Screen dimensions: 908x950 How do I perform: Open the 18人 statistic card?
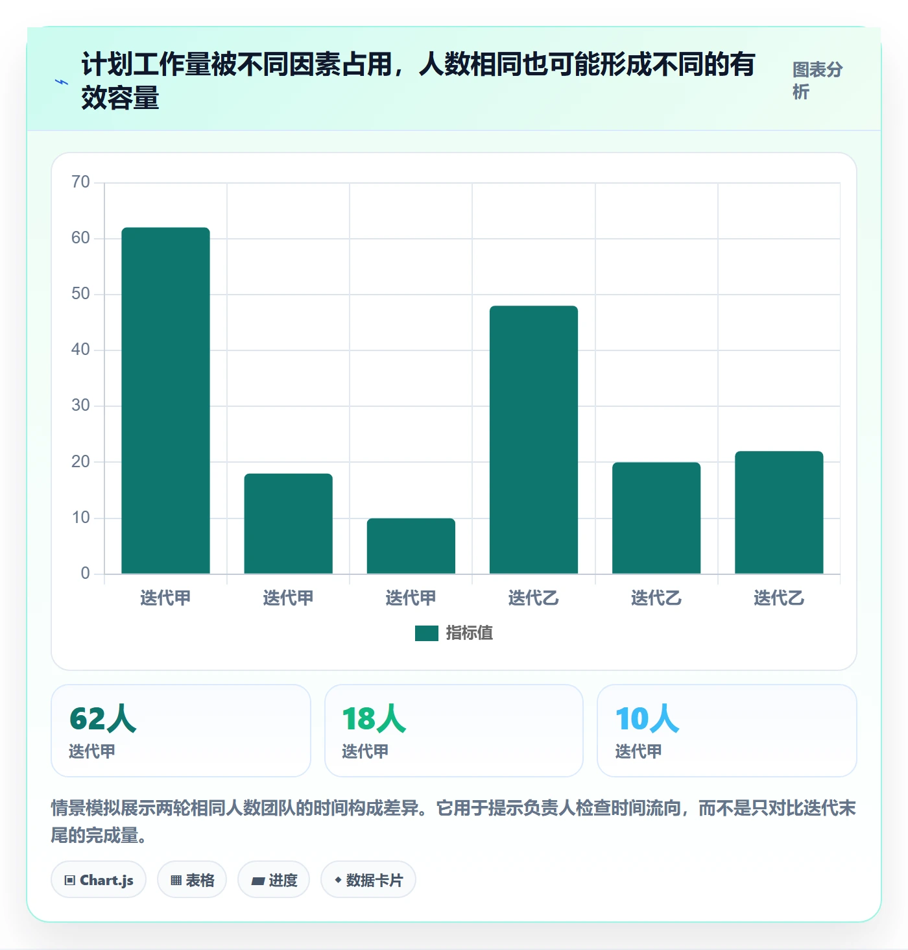click(x=454, y=731)
